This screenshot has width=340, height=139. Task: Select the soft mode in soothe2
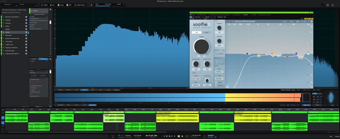tap(197, 33)
